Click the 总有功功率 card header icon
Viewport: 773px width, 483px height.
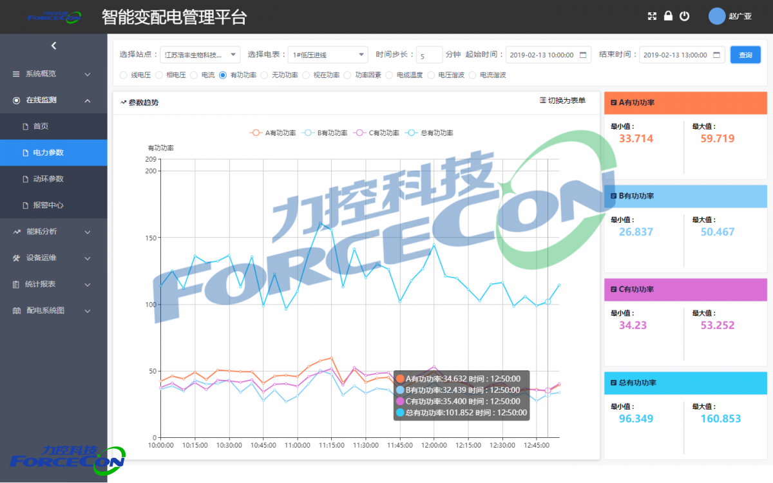[x=613, y=383]
